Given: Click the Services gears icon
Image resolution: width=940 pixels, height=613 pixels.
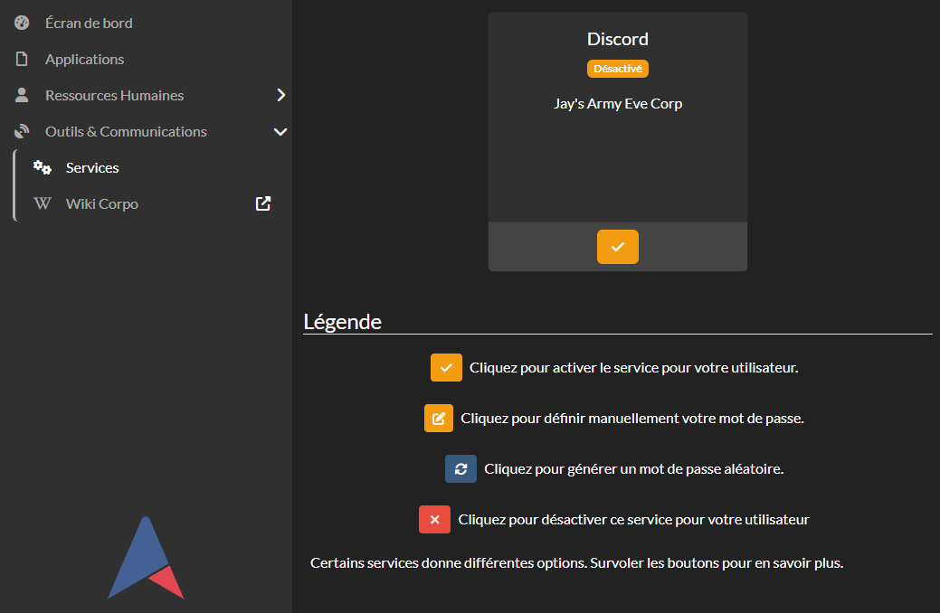Looking at the screenshot, I should (x=42, y=167).
